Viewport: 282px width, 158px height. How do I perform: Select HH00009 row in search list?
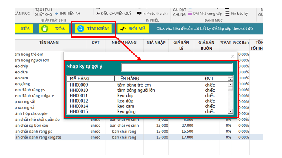click(147, 85)
